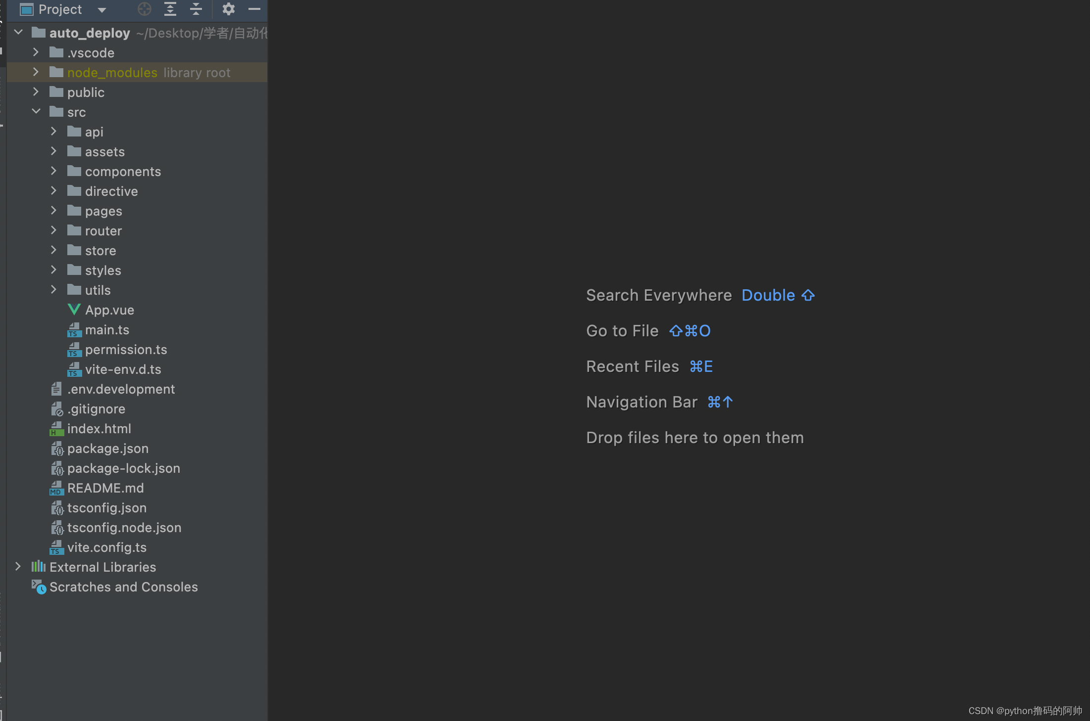Click the Scratches and Consoles icon
Screen dimensions: 1090x721
click(x=39, y=587)
